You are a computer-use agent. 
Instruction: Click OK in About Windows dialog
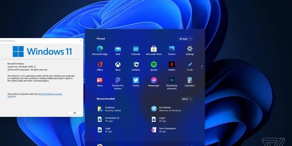tap(75, 113)
